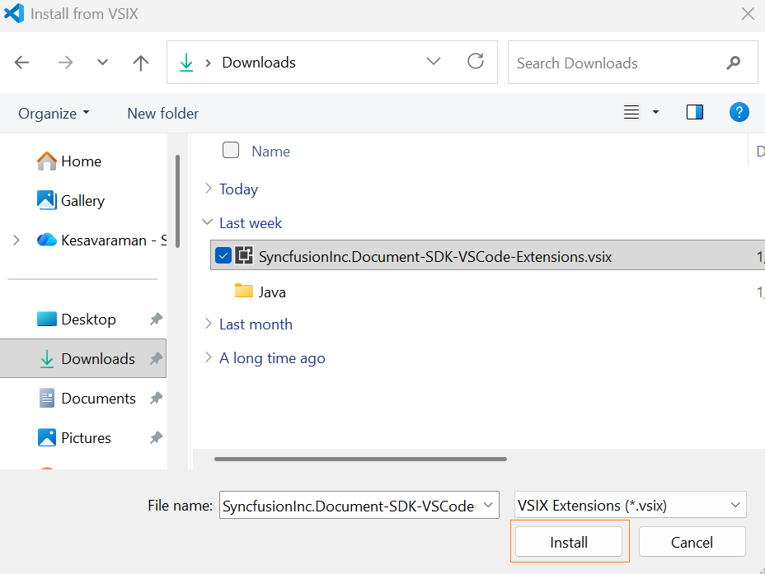Open the VSIX Extensions file type dropdown
Viewport: 765px width, 574px height.
(631, 505)
